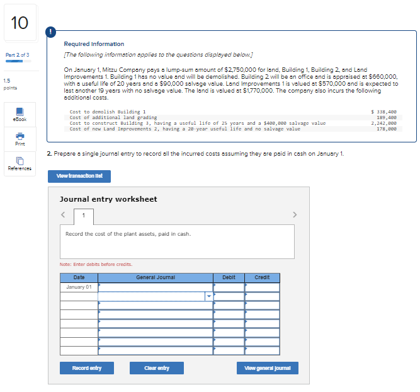Click the Part 2 of 3 progress bar

pyautogui.click(x=18, y=61)
